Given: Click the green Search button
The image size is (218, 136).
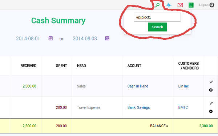Looking at the screenshot, I should point(157,27).
